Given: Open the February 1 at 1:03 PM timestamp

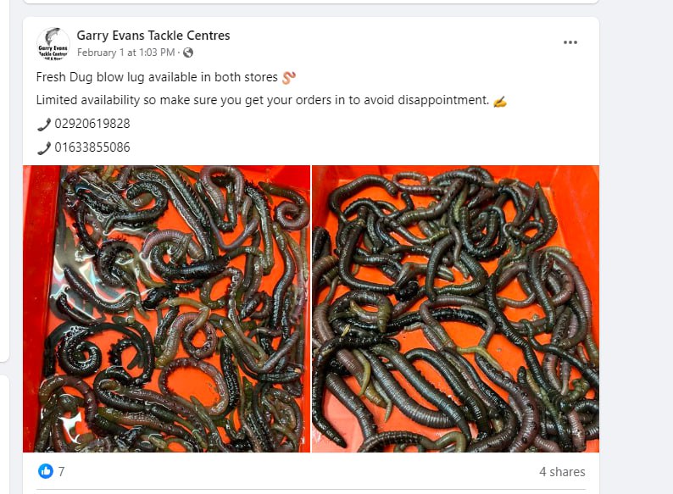Looking at the screenshot, I should [x=125, y=53].
